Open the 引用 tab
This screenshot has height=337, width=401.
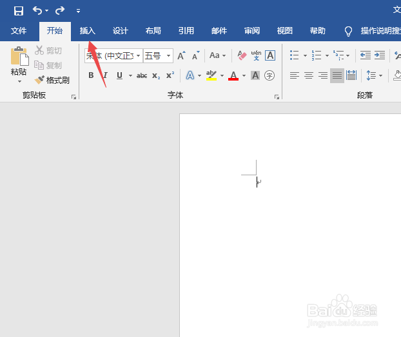coord(186,31)
